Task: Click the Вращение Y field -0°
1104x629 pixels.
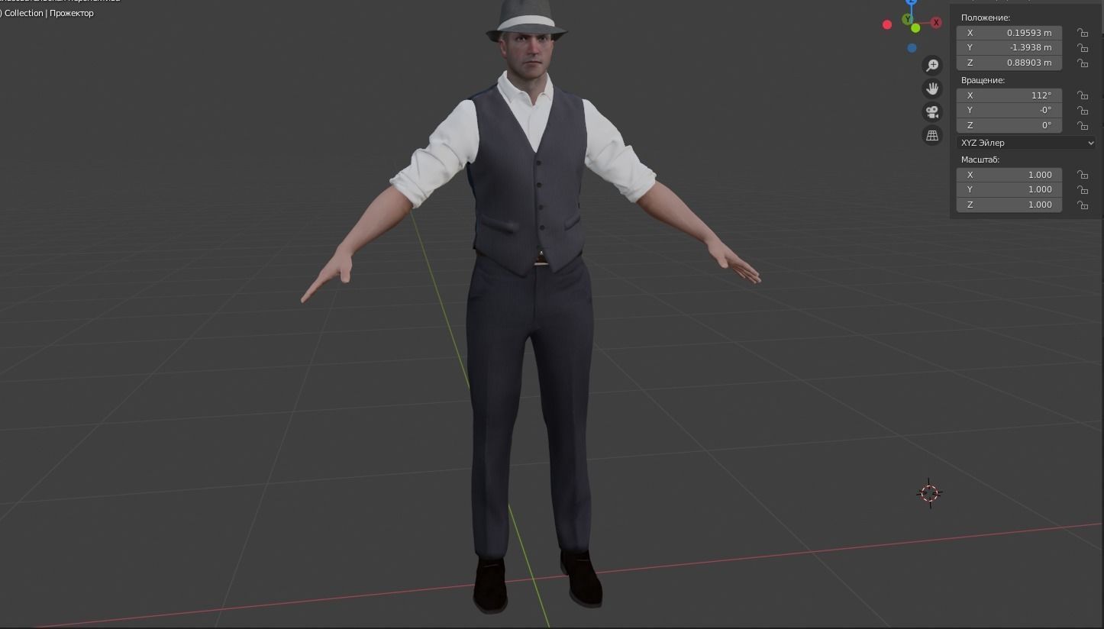Action: [1009, 110]
